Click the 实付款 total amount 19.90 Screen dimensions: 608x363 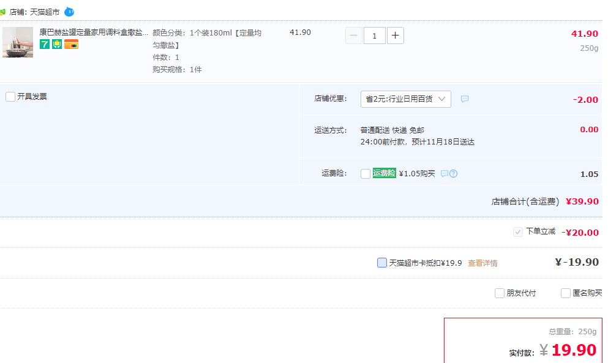[574, 350]
